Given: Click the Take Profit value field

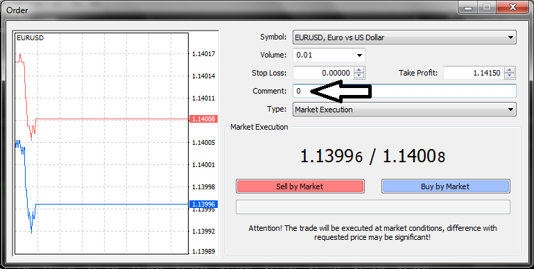Looking at the screenshot, I should pos(474,73).
